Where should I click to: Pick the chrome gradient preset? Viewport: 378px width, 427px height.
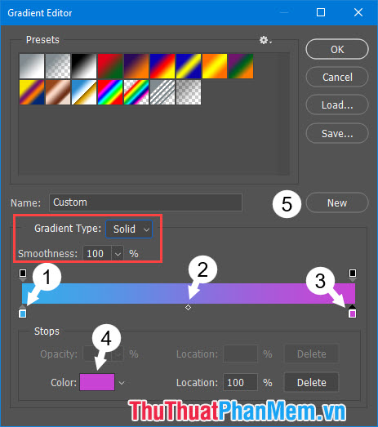[x=84, y=92]
